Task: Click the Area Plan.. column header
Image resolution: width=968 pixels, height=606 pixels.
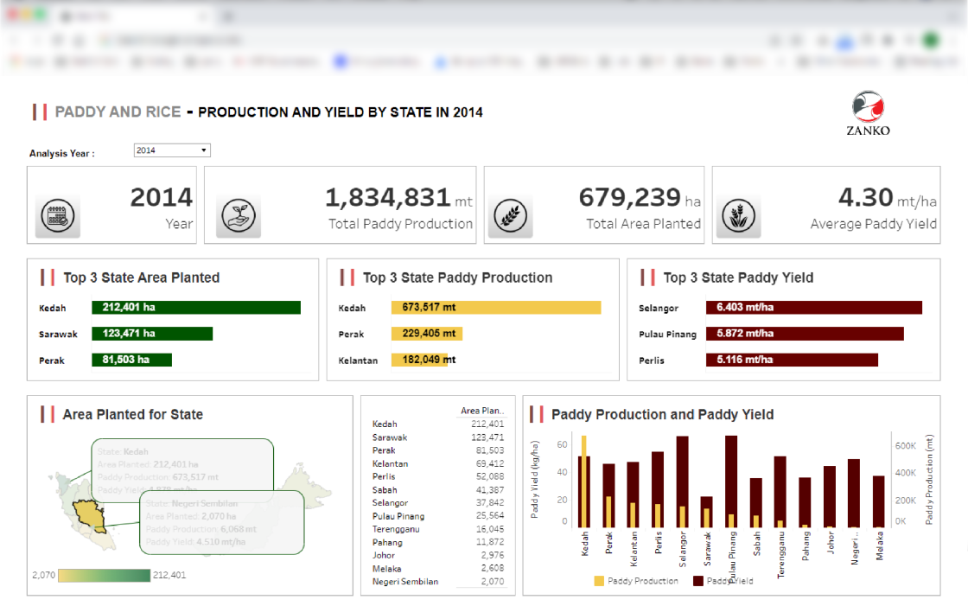Action: (x=481, y=411)
